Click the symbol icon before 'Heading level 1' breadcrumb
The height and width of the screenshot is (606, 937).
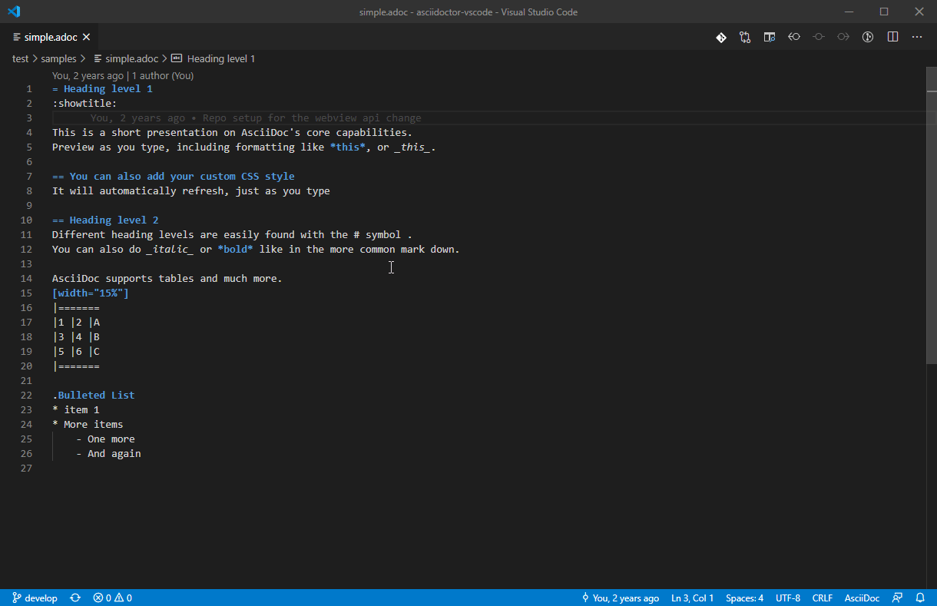(x=177, y=58)
